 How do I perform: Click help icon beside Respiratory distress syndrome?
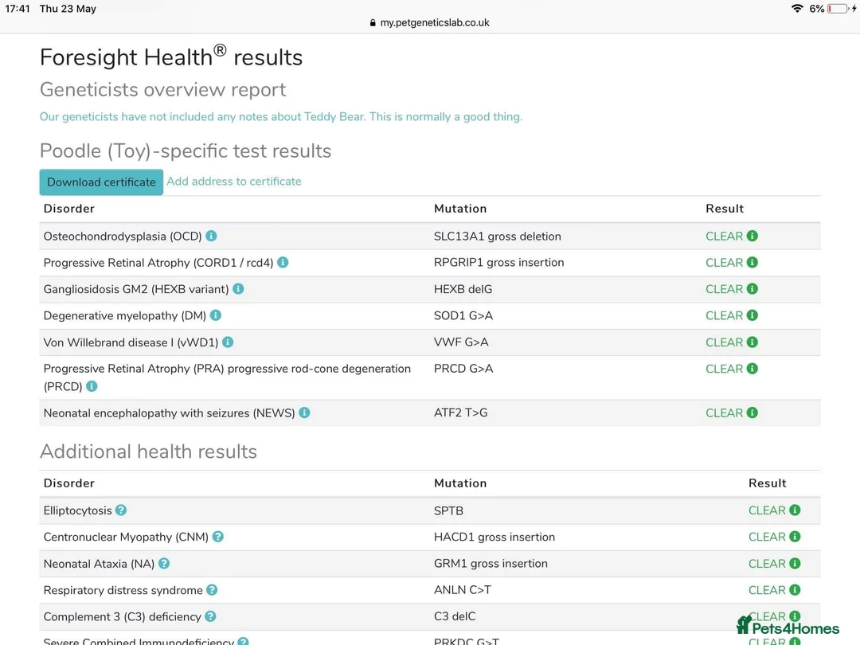[x=212, y=590]
